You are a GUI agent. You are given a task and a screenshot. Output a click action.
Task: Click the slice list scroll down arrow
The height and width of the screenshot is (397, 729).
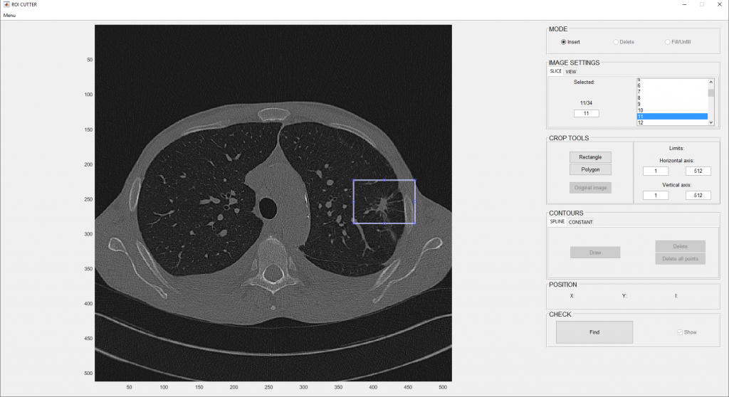(711, 122)
